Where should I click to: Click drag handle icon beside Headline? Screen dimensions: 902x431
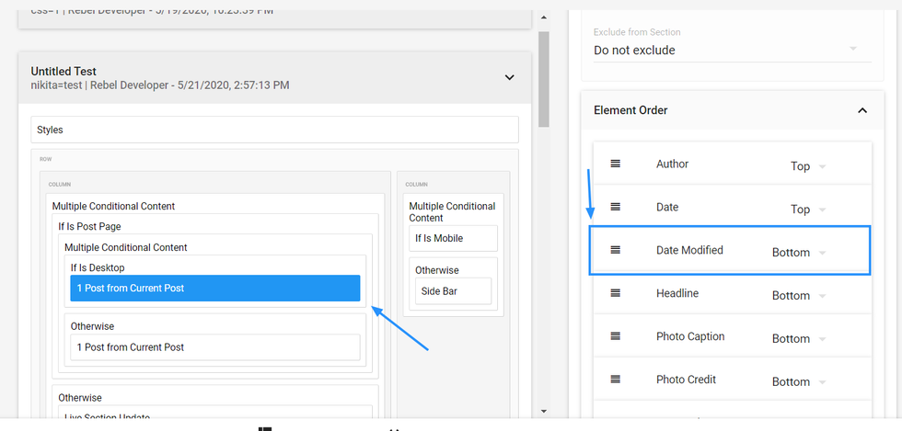[x=616, y=293]
